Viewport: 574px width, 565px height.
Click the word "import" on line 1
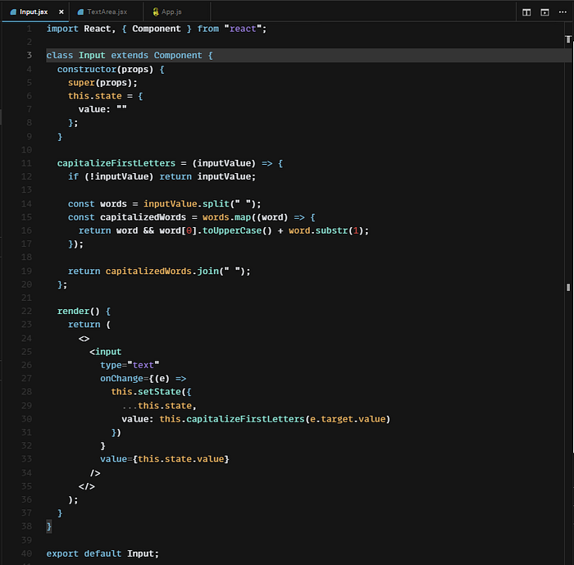click(x=62, y=29)
